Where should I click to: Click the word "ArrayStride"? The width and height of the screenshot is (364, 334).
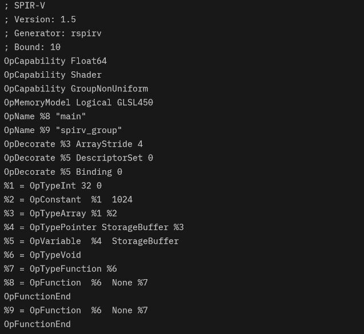point(104,144)
